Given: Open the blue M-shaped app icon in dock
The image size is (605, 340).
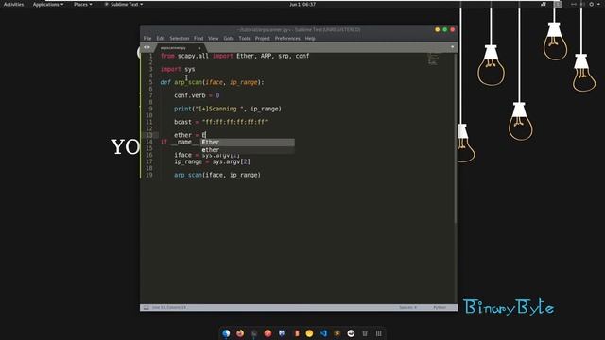Looking at the screenshot, I should coord(282,333).
